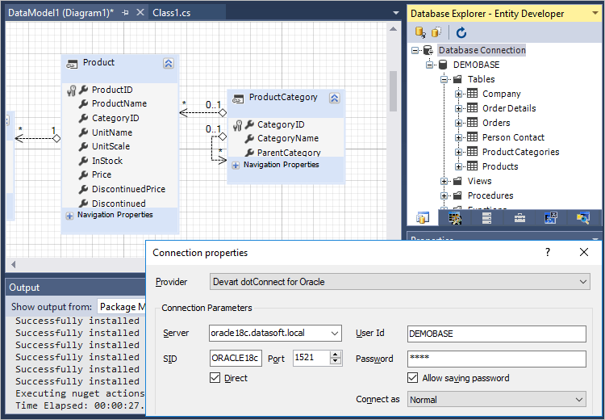Screen dimensions: 605x420
Task: Expand the Views folder node
Action: [x=444, y=181]
